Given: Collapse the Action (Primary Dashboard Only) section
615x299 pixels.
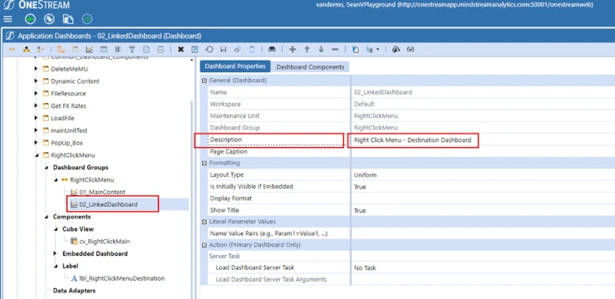Looking at the screenshot, I should tap(204, 245).
